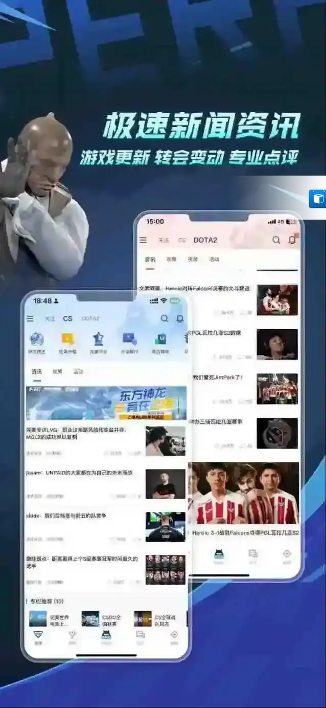The height and width of the screenshot is (708, 326).
Task: Click floating blue cube icon at right edge
Action: pos(317,198)
